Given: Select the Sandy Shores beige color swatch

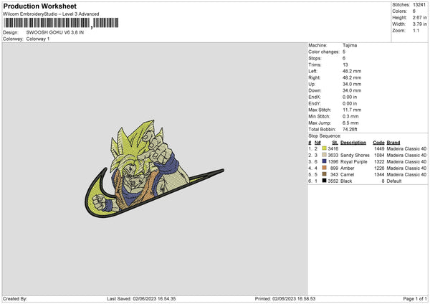Looking at the screenshot, I should (325, 155).
